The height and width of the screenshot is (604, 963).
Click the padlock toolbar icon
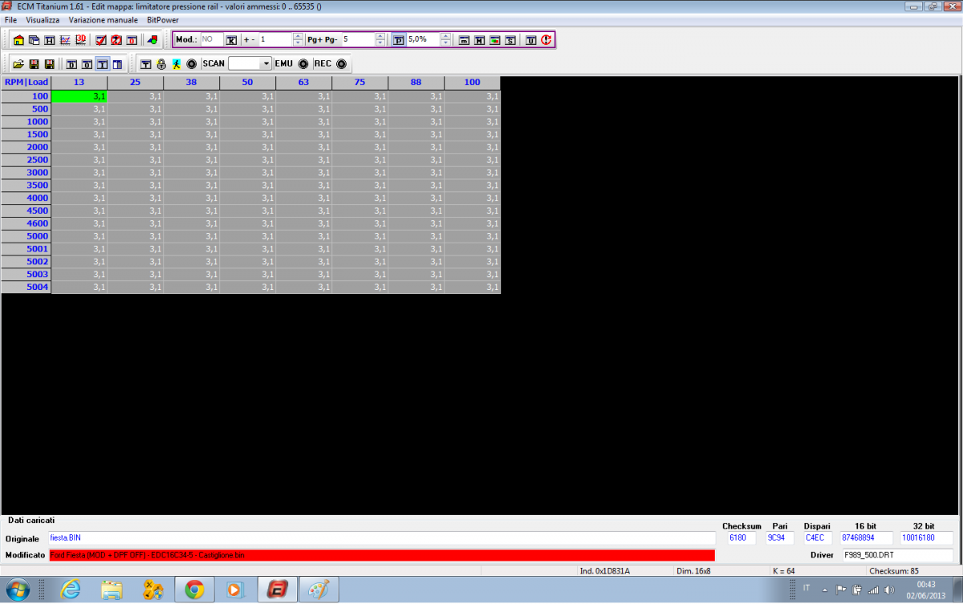coord(161,63)
